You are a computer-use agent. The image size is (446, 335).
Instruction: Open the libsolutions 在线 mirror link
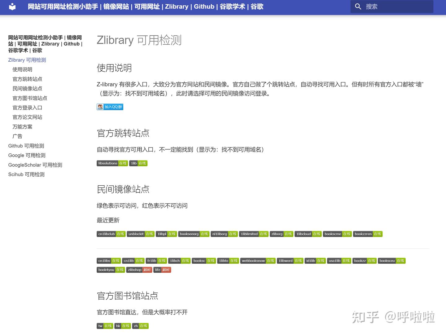(x=112, y=163)
